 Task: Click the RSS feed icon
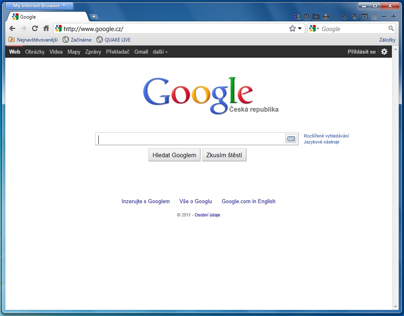click(x=335, y=17)
